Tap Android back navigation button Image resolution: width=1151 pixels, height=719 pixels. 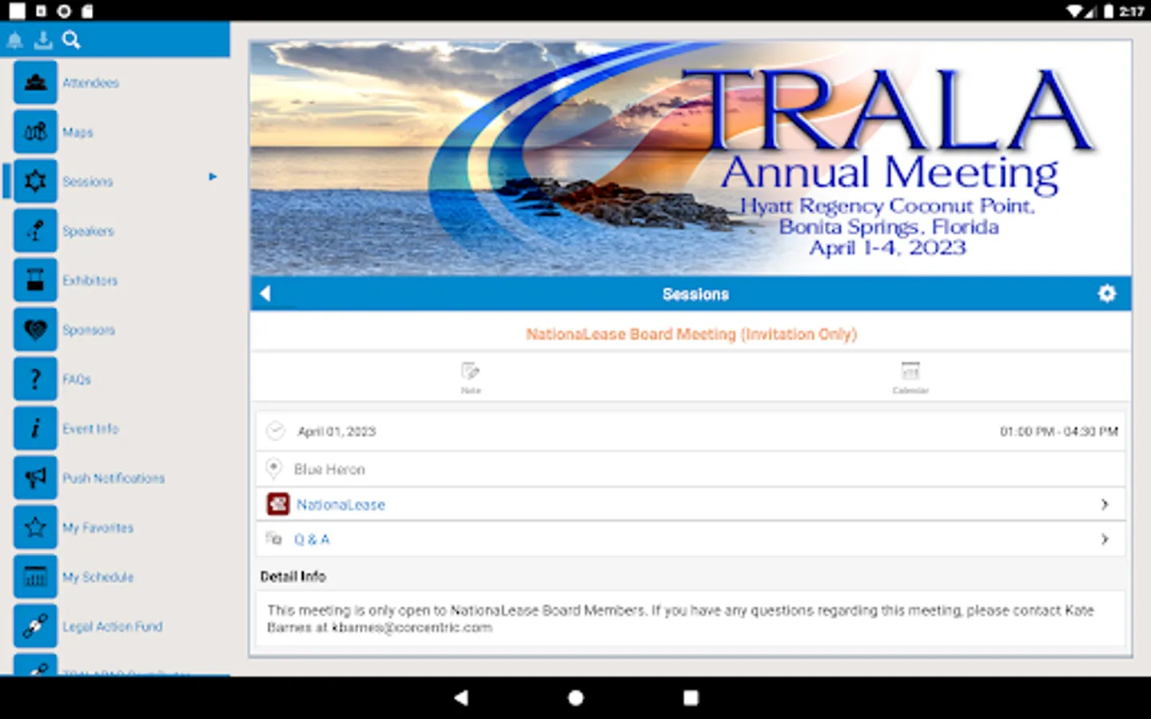(460, 697)
